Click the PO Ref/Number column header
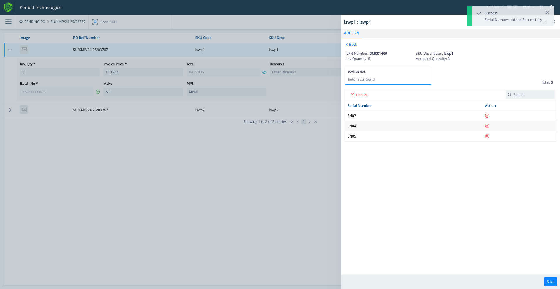 [x=86, y=38]
